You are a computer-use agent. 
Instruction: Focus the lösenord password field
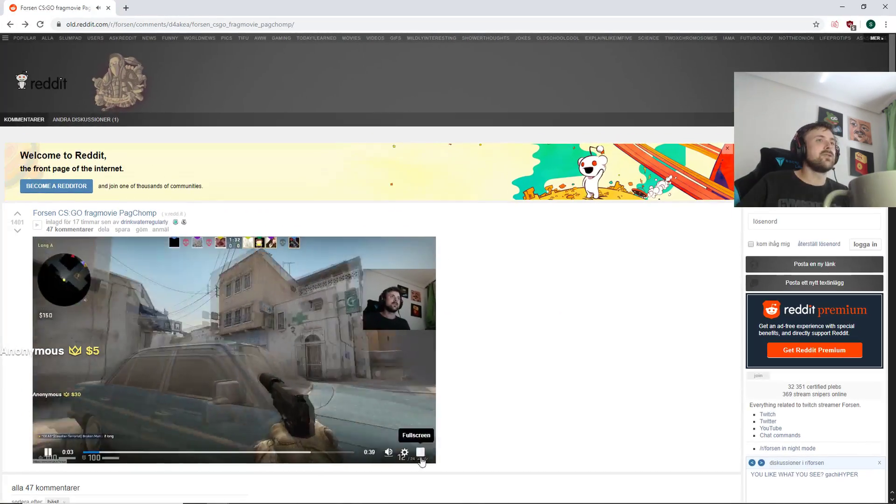click(814, 222)
